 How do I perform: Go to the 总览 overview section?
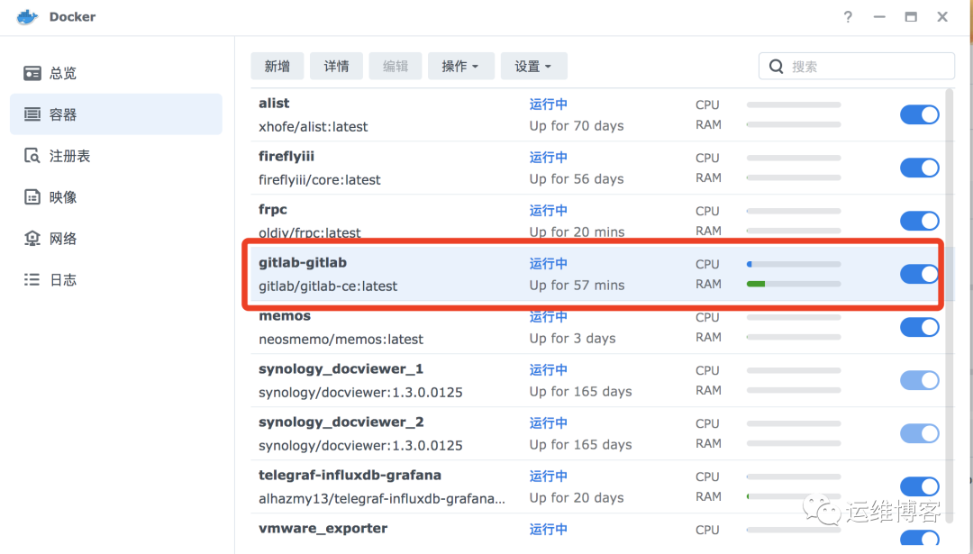(116, 73)
